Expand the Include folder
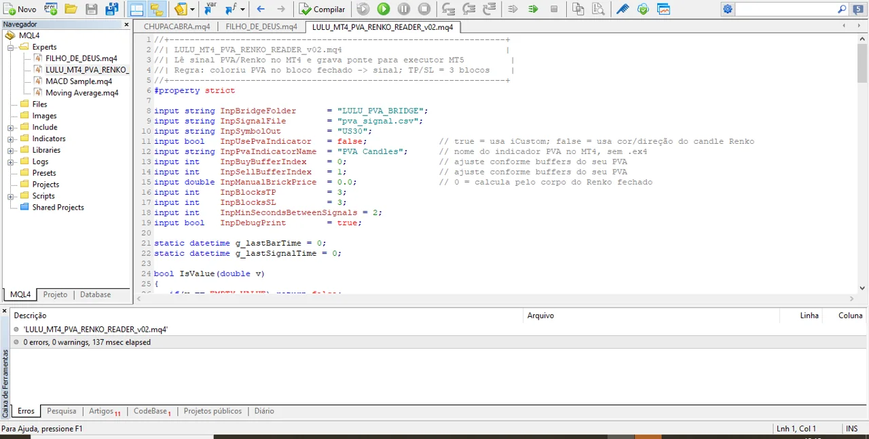This screenshot has width=869, height=439. (11, 128)
